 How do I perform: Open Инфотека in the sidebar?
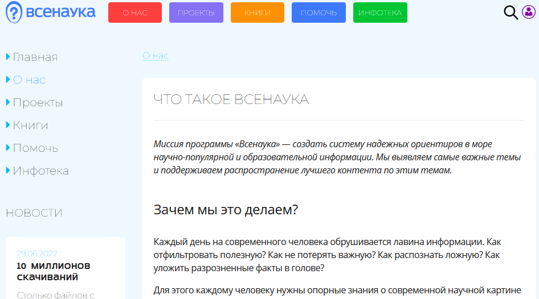coord(40,171)
